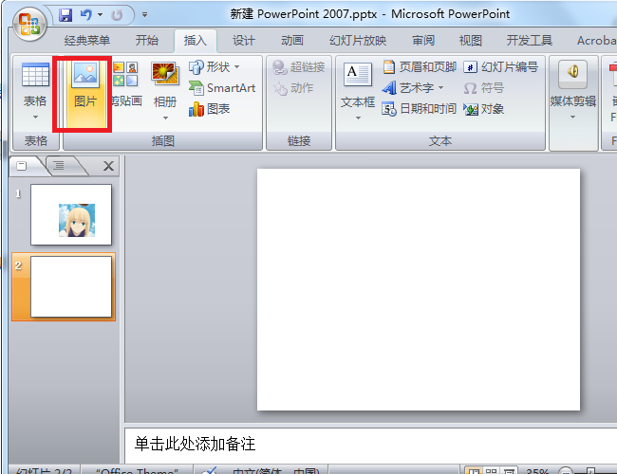Open the 幻灯片放映 tab
617x474 pixels.
(x=358, y=40)
